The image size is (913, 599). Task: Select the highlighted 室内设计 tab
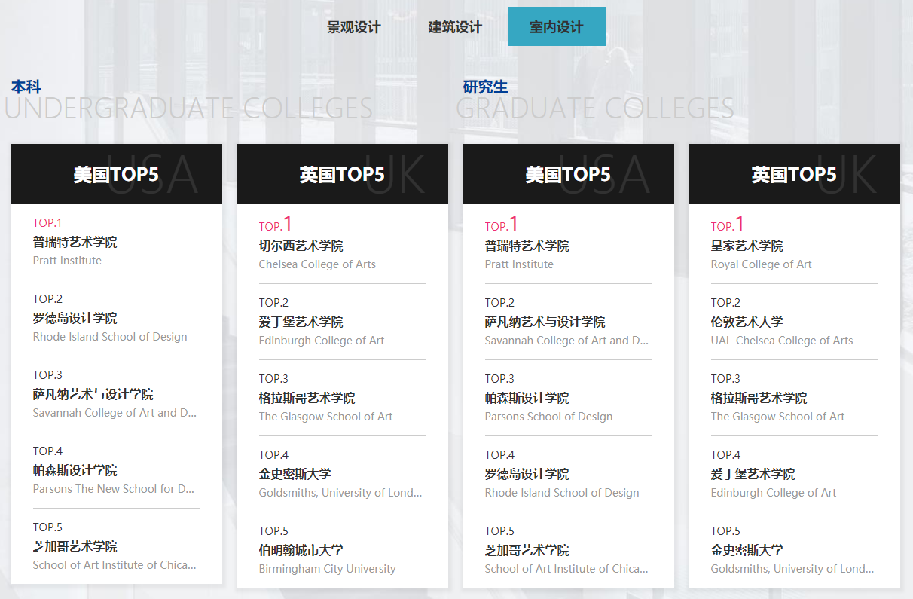tap(557, 26)
